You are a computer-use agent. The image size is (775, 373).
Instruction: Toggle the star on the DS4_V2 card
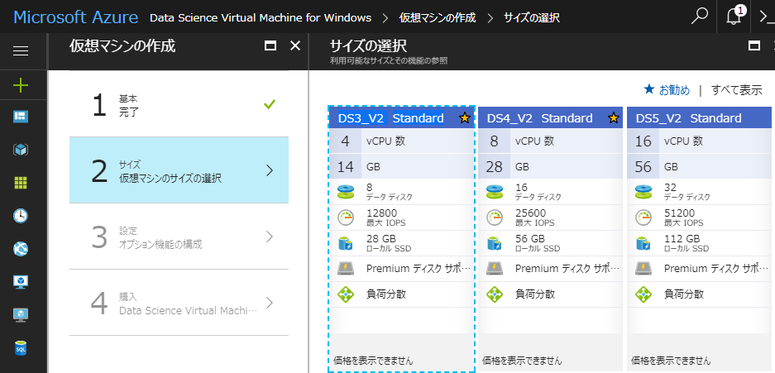click(x=613, y=118)
